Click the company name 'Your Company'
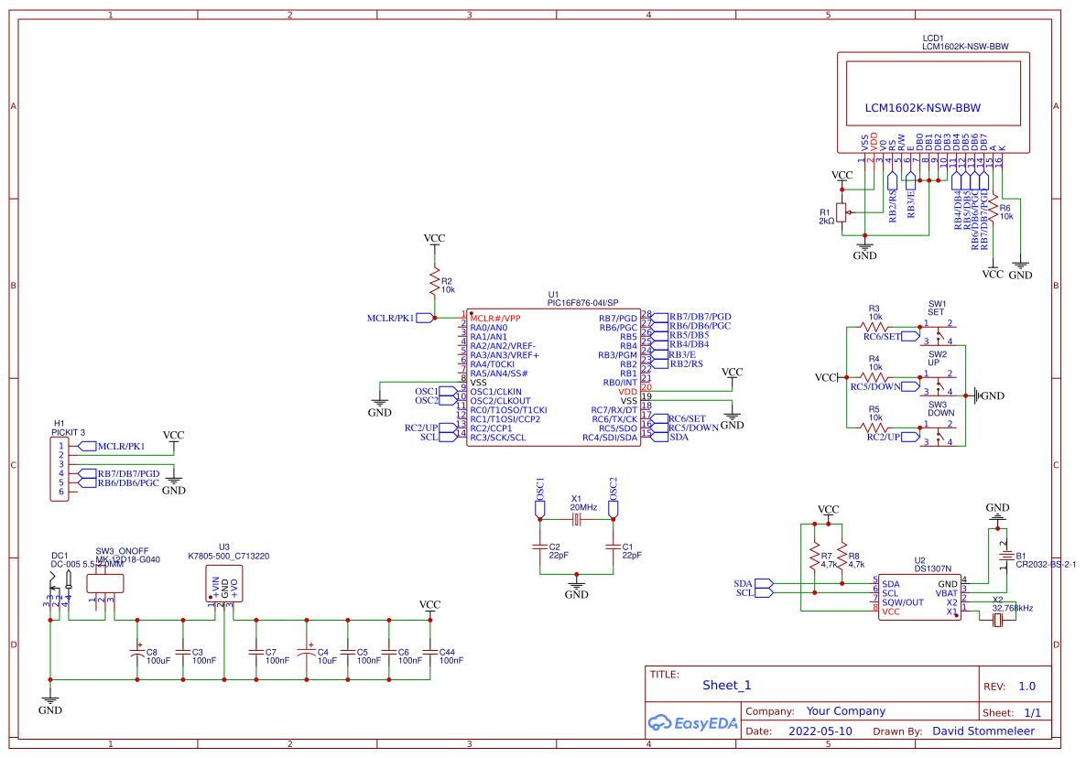Viewport: 1086px width, 758px height. 846,711
